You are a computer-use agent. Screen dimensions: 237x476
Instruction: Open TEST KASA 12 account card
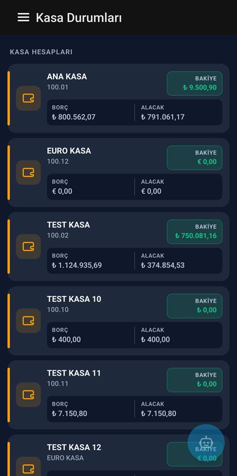[118, 455]
